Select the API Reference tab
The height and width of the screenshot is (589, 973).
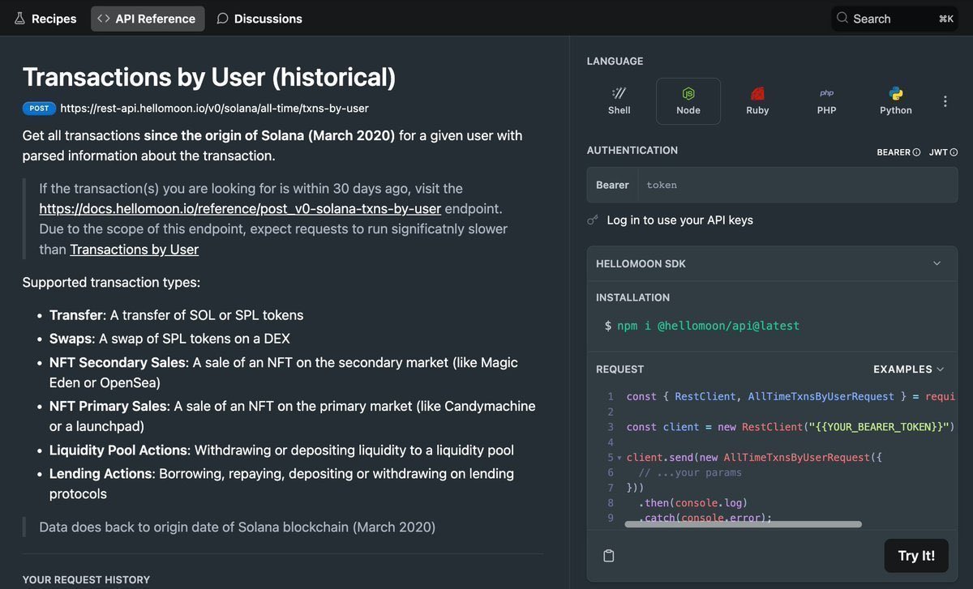[147, 19]
